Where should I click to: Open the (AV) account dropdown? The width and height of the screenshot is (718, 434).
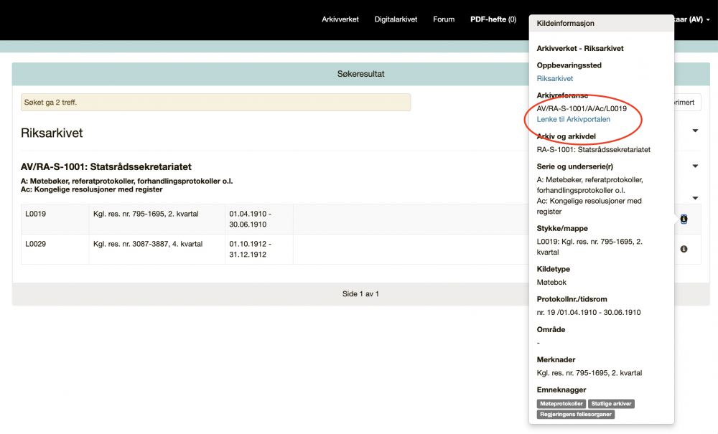pyautogui.click(x=690, y=19)
